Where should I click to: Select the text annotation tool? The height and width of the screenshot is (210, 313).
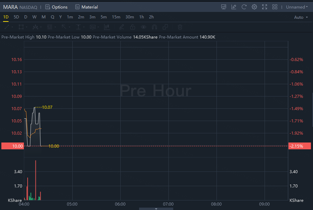(x=93, y=27)
